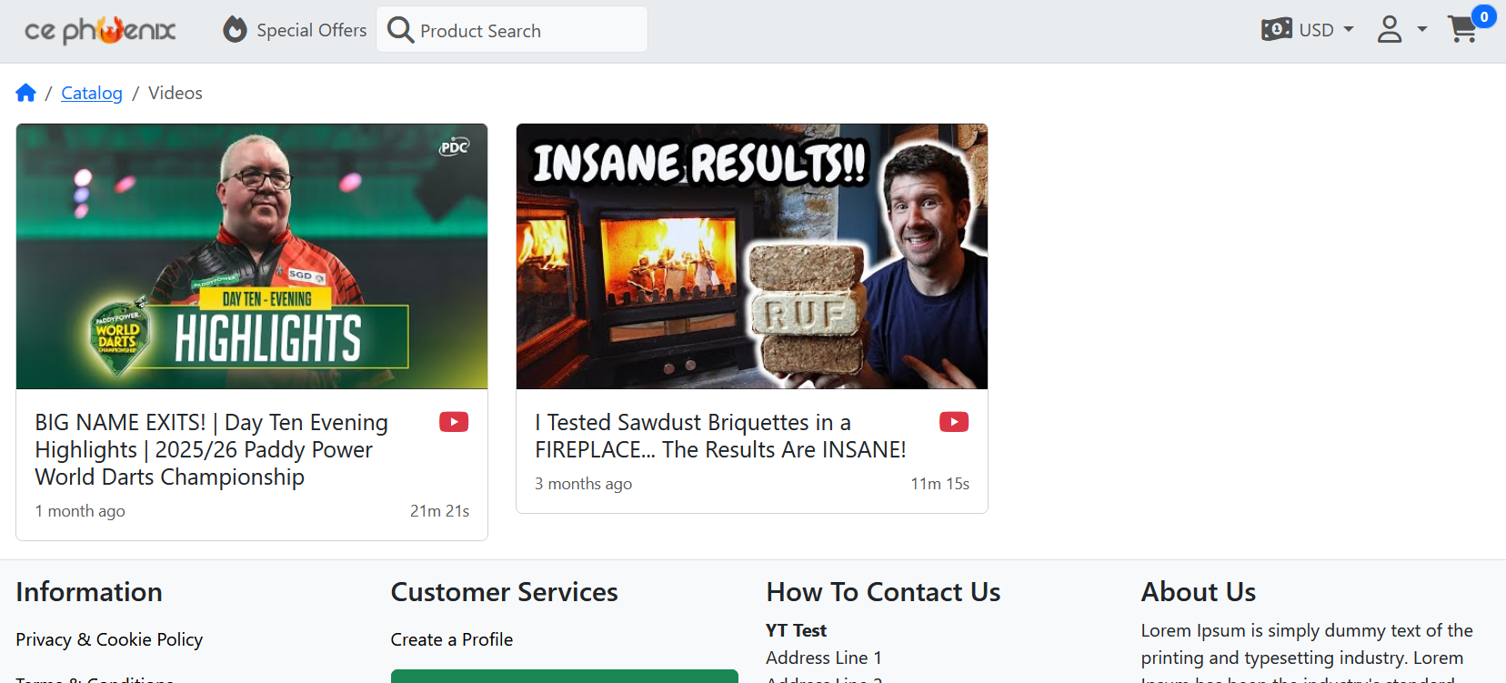Open BIG NAME EXITS video title
The height and width of the screenshot is (683, 1506).
click(x=212, y=450)
